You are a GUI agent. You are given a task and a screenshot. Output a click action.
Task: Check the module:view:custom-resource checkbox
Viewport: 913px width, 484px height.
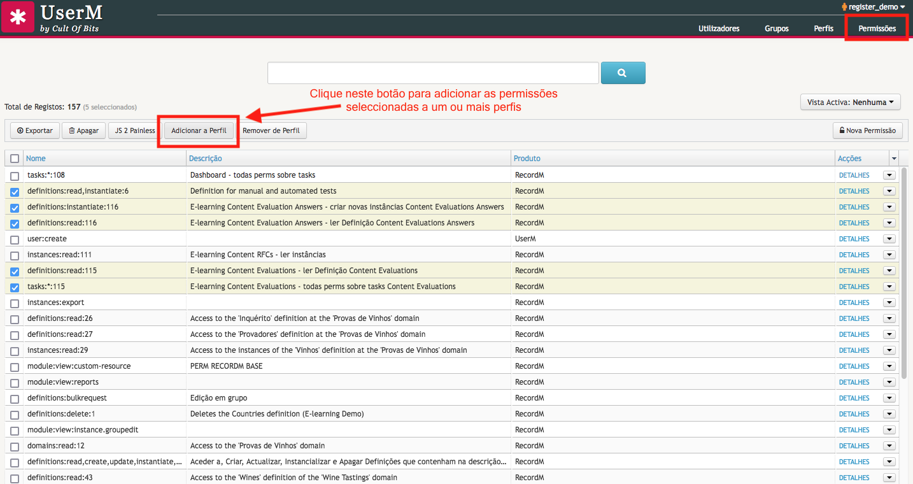[15, 367]
